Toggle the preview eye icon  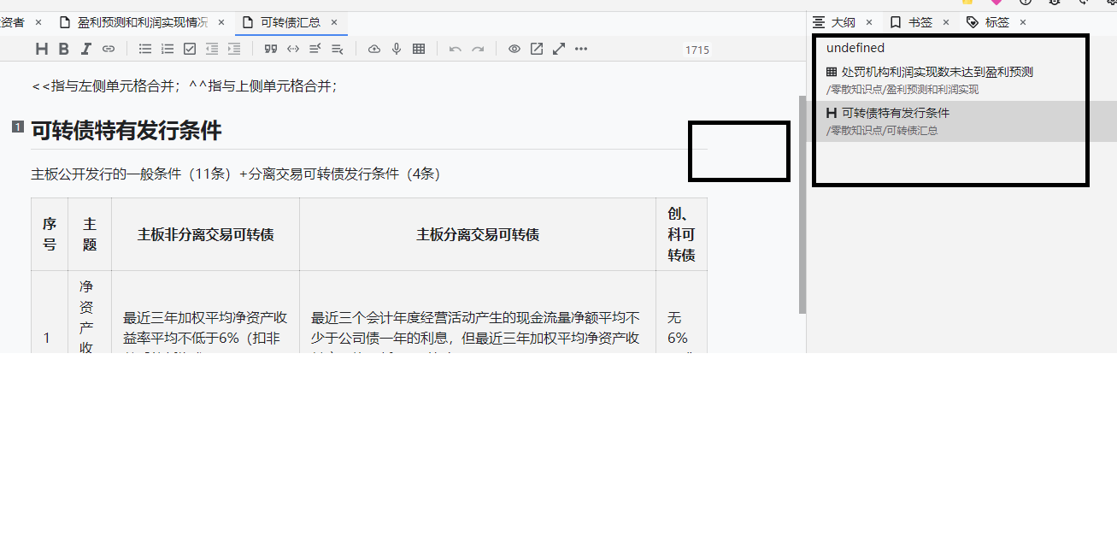pos(514,49)
